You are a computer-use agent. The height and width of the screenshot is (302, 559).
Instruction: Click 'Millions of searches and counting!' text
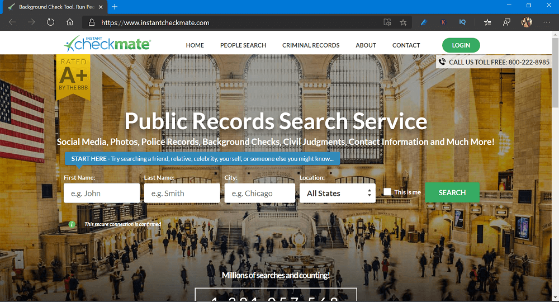coord(276,275)
